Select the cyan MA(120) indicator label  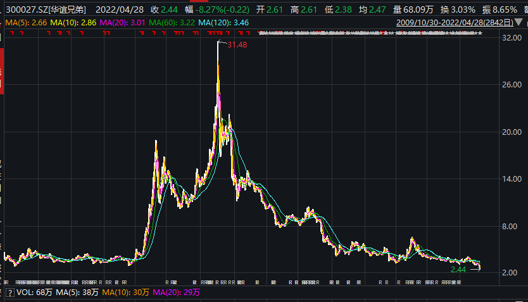tap(223, 22)
